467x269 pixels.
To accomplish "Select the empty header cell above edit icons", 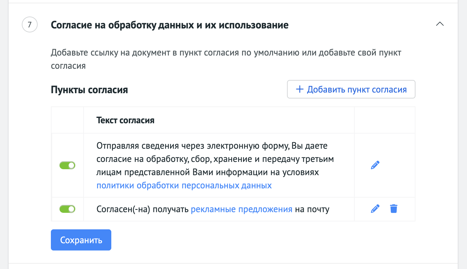I will (384, 120).
